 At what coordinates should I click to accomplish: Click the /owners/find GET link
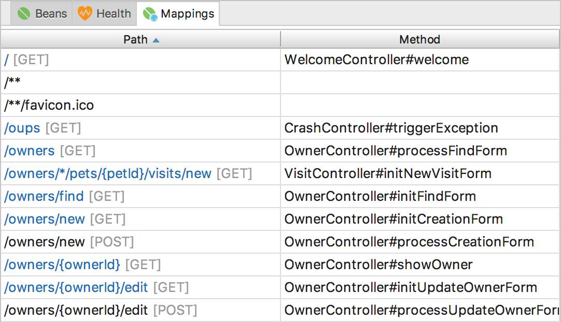click(44, 196)
